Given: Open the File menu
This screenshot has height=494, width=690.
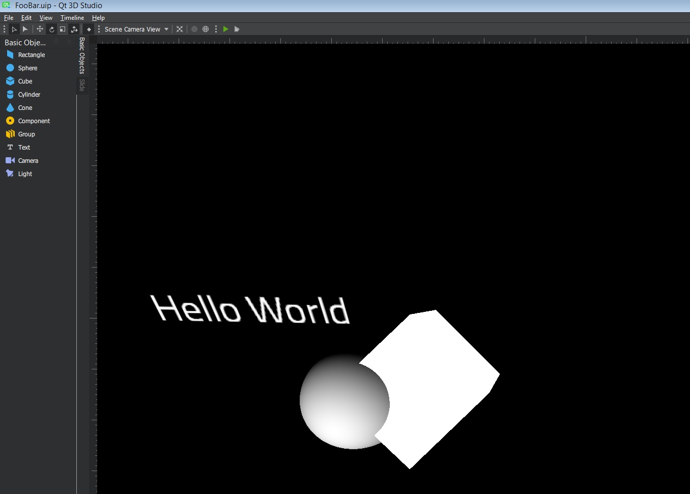Looking at the screenshot, I should coord(9,18).
